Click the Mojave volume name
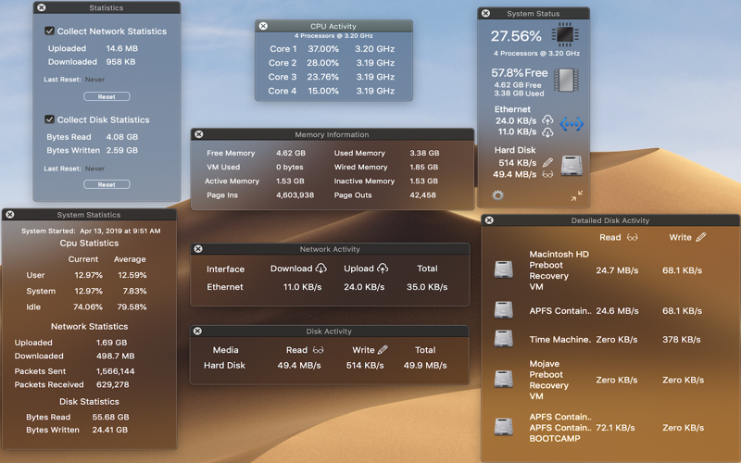The width and height of the screenshot is (741, 463). pos(545,364)
